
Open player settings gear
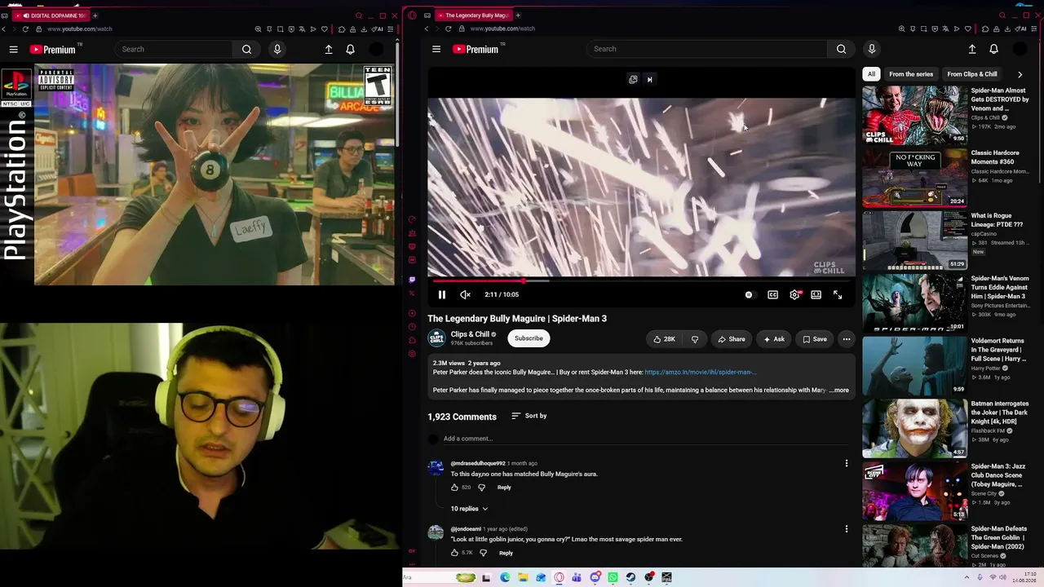794,294
